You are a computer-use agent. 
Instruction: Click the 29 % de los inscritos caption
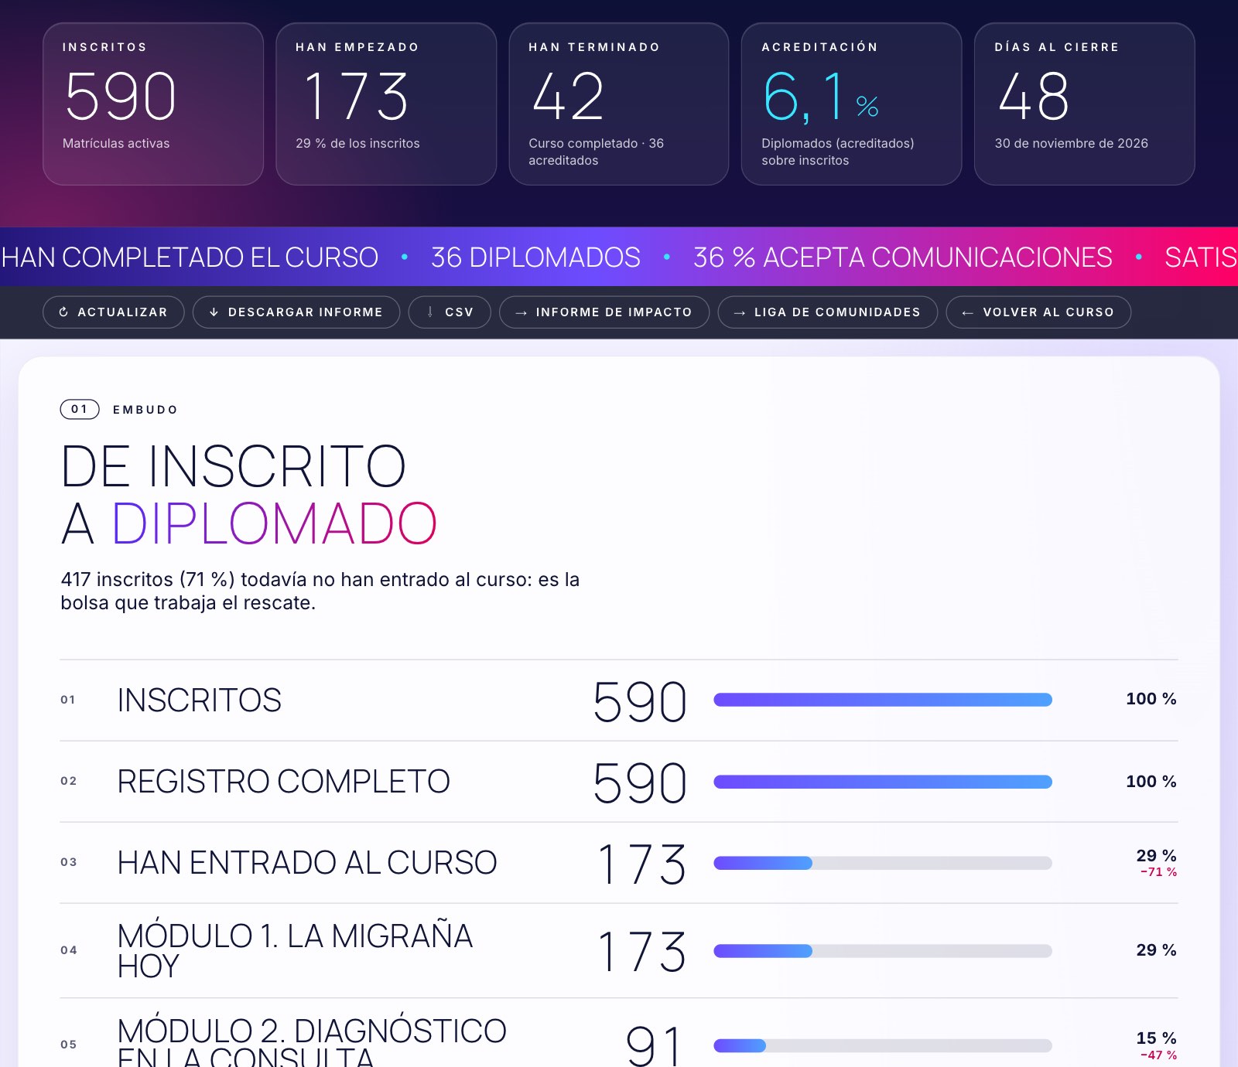(x=357, y=143)
